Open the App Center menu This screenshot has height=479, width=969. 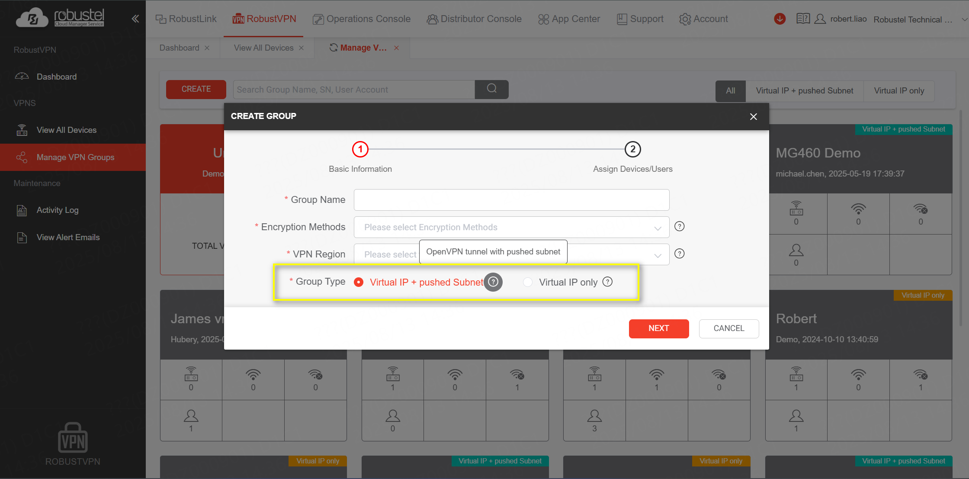569,19
